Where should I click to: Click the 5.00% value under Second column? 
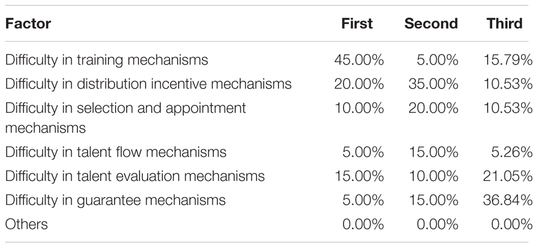437,60
